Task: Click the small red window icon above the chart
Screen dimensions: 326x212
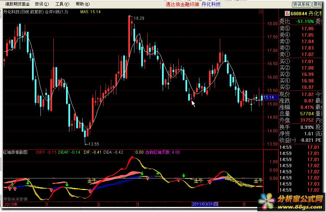Action: click(261, 12)
